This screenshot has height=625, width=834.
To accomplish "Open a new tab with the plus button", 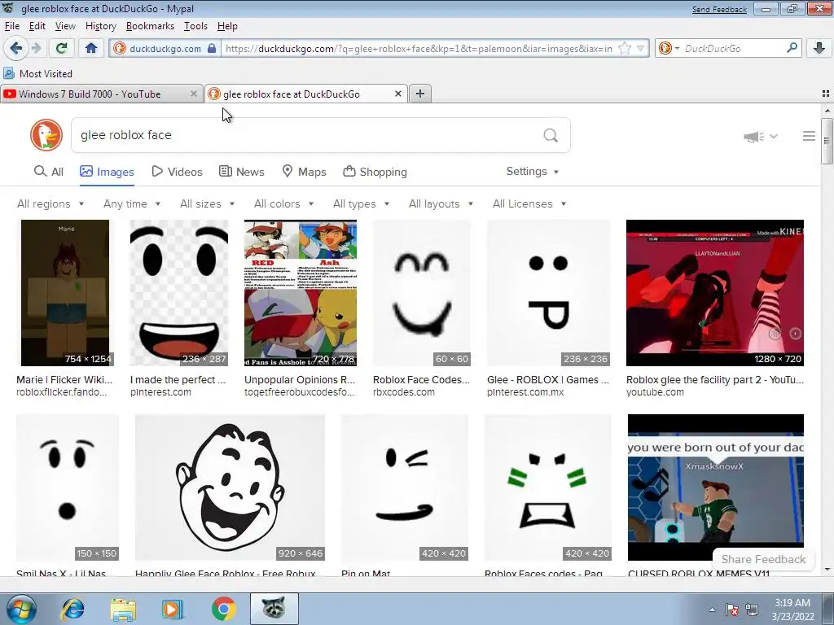I will pyautogui.click(x=419, y=94).
